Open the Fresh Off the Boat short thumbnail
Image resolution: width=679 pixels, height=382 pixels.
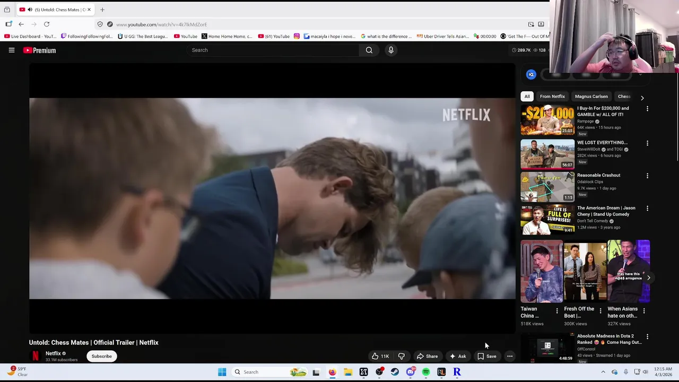point(585,271)
